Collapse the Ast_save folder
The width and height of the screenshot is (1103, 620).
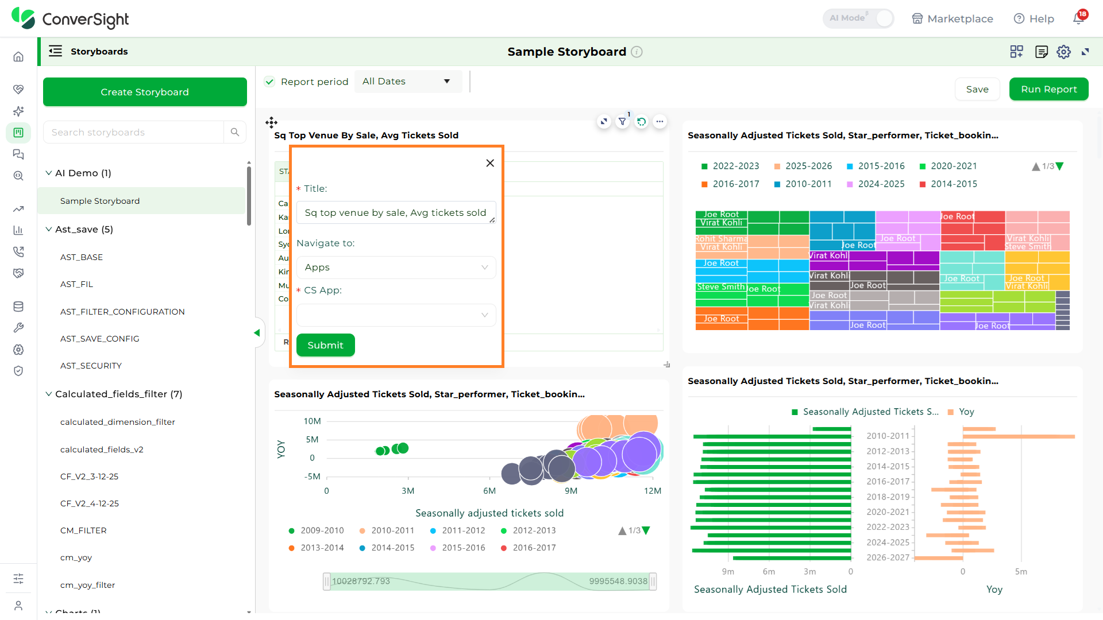click(49, 229)
